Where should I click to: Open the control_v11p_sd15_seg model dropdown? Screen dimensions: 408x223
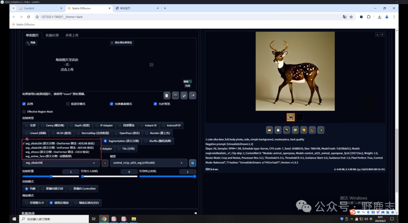click(148, 163)
